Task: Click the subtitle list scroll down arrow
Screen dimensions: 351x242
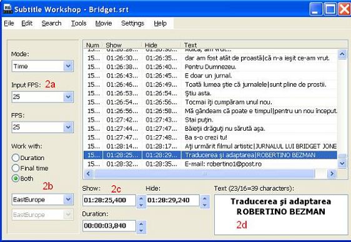Action: point(342,163)
